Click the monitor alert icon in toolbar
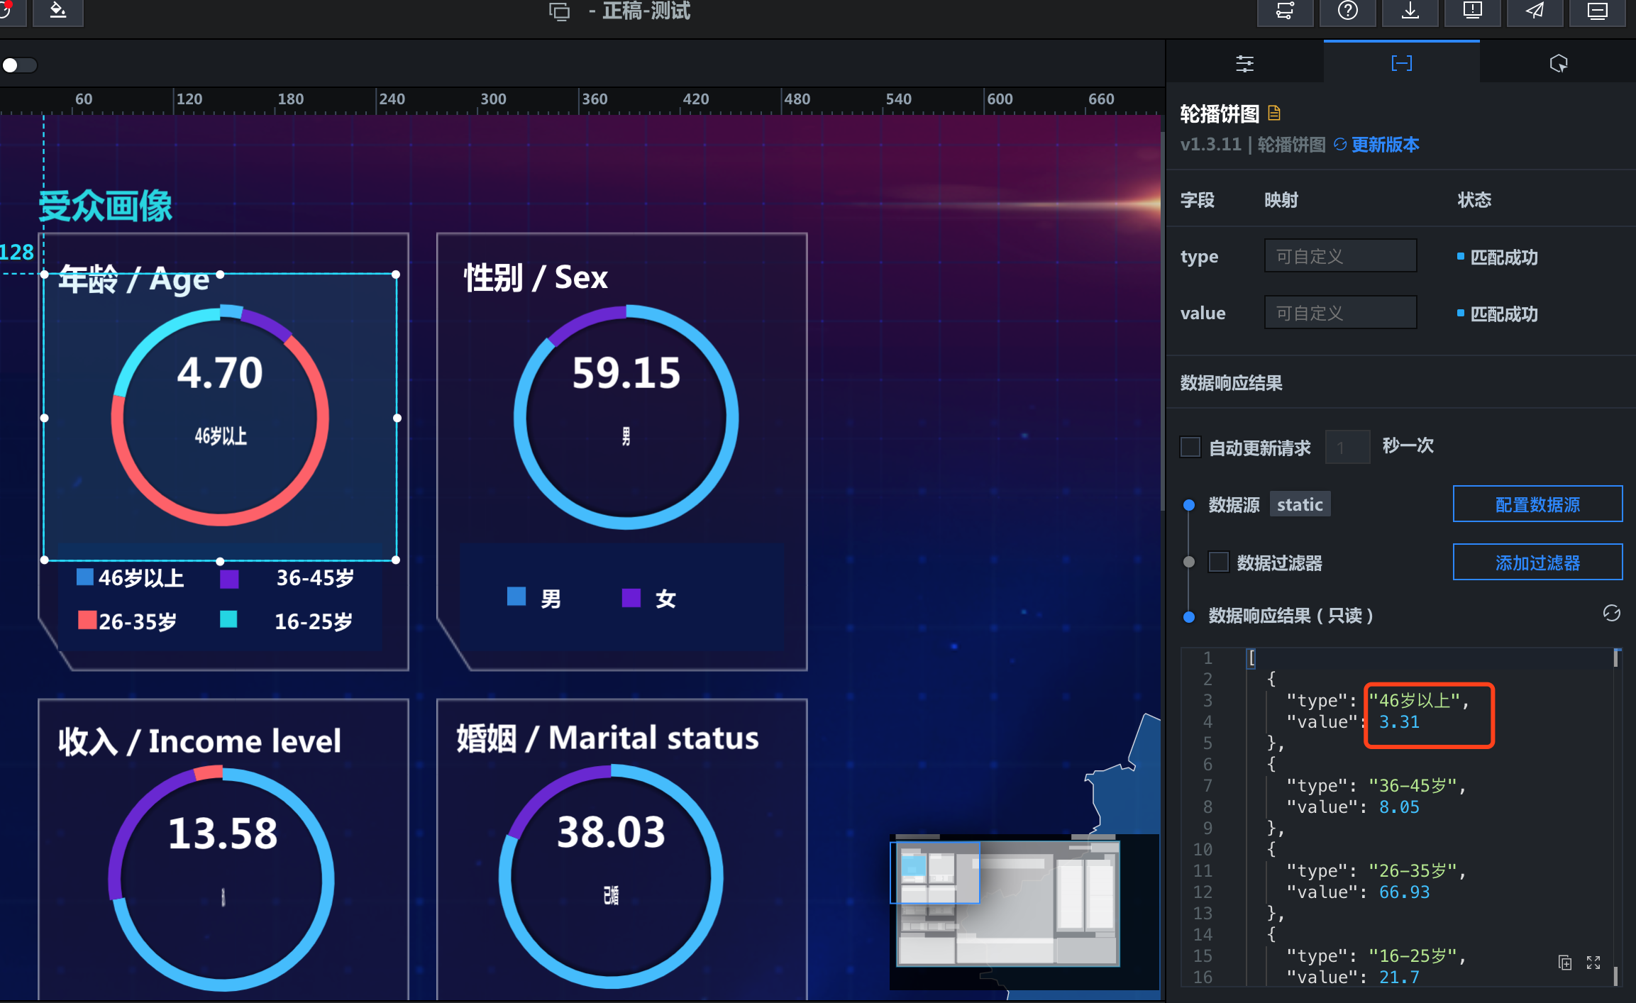The width and height of the screenshot is (1636, 1003). 1472,11
